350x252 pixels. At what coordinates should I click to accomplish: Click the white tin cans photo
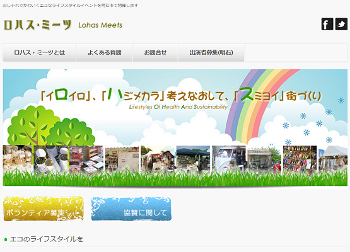51,159
